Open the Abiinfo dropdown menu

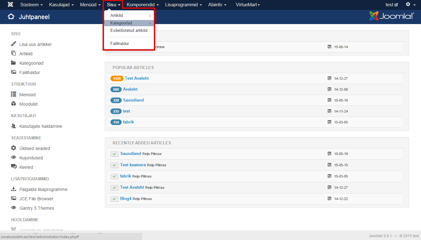point(217,5)
